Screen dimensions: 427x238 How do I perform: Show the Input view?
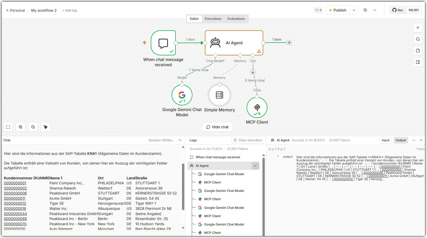pyautogui.click(x=386, y=140)
